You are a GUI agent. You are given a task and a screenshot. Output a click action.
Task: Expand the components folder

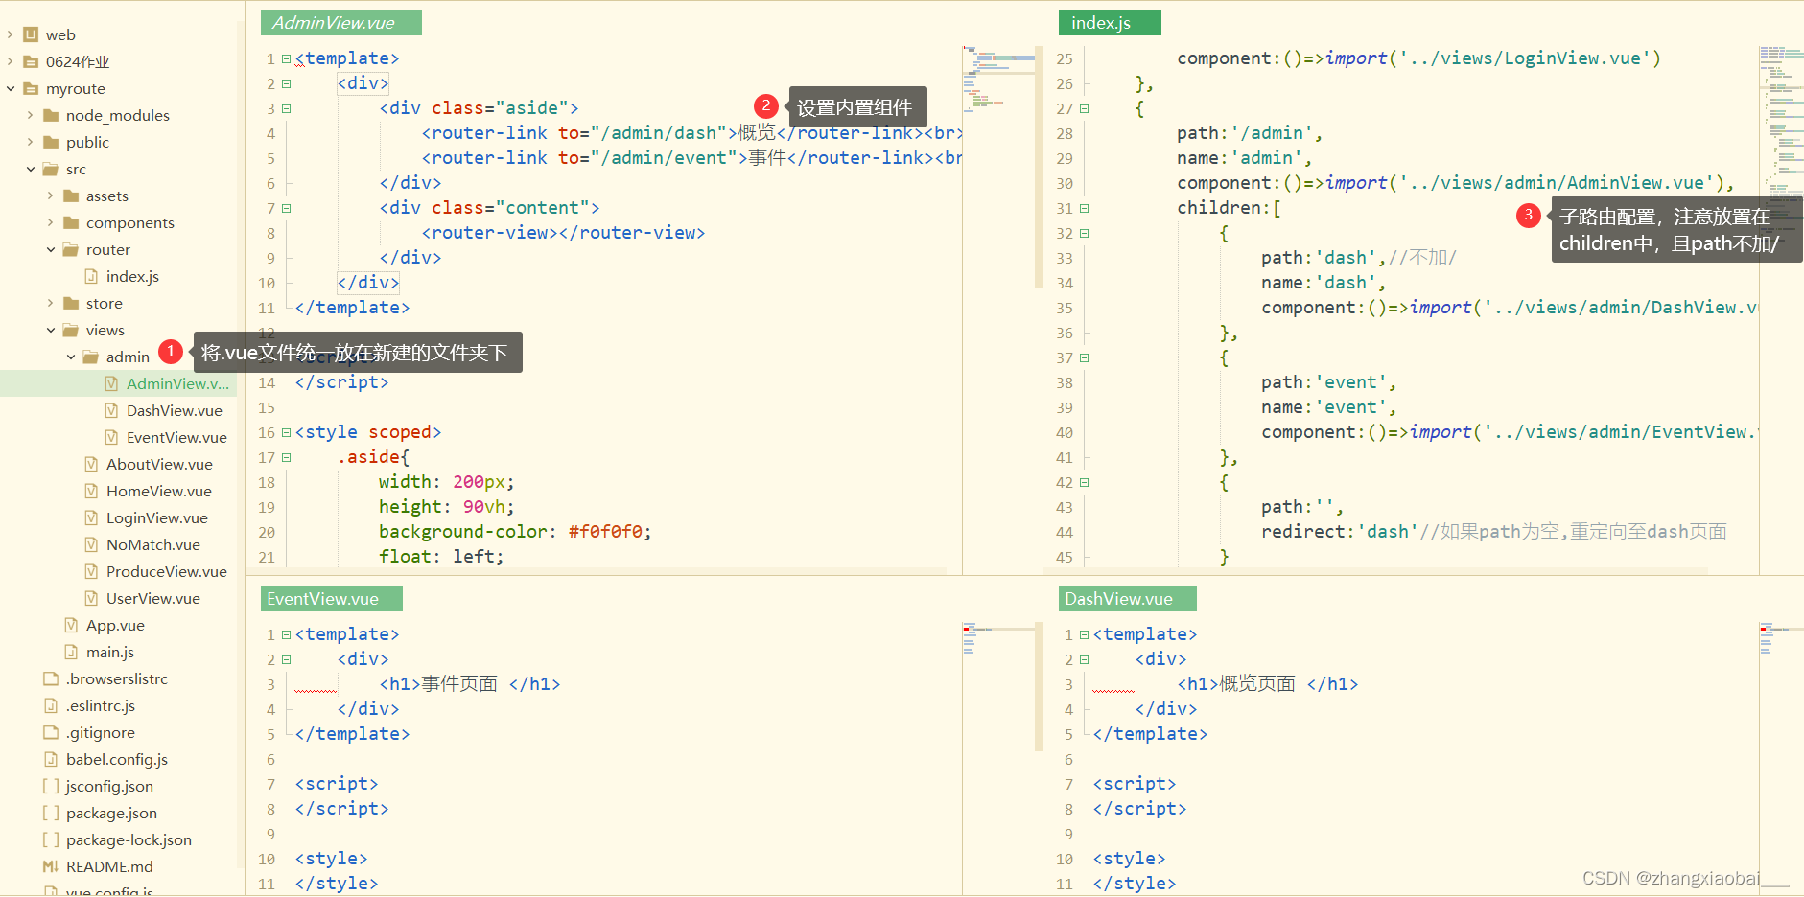(50, 222)
